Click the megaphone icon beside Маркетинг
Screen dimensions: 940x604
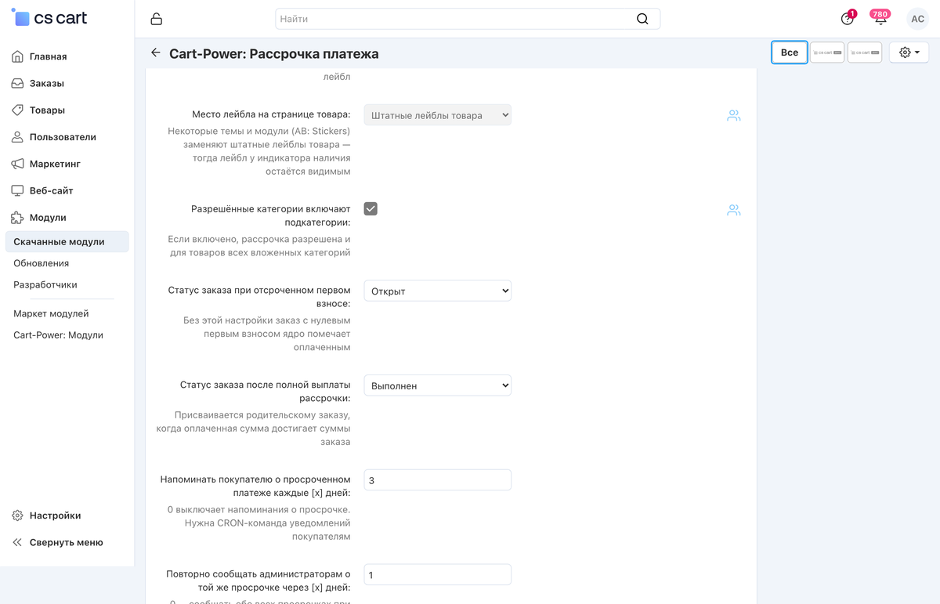(x=17, y=164)
